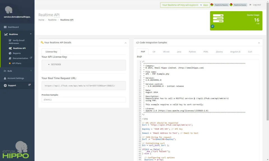Switch to the Java code tab
Viewport: 269px width, 161px height.
tap(179, 52)
